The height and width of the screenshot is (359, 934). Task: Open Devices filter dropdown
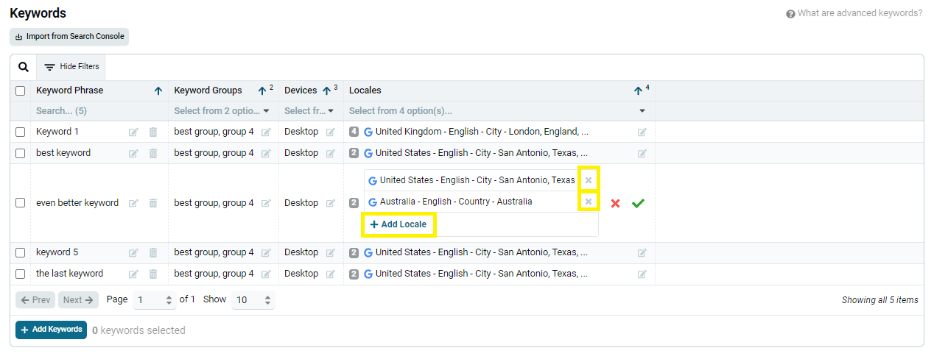[310, 111]
